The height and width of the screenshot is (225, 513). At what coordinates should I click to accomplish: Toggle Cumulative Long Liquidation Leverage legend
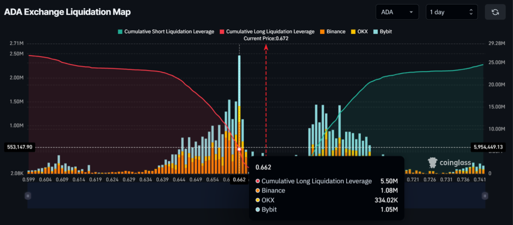(267, 31)
